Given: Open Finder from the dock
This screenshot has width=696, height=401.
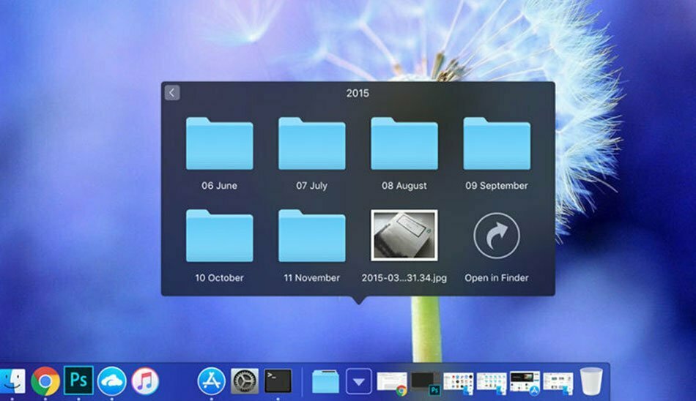Looking at the screenshot, I should (x=12, y=381).
